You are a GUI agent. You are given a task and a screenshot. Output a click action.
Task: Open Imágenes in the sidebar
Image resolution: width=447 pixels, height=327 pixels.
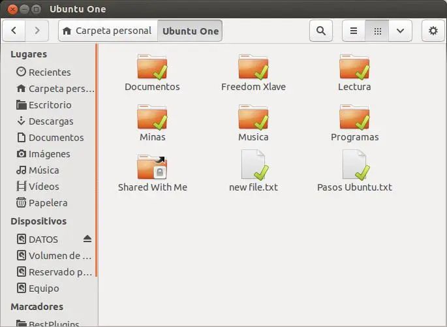tap(48, 154)
